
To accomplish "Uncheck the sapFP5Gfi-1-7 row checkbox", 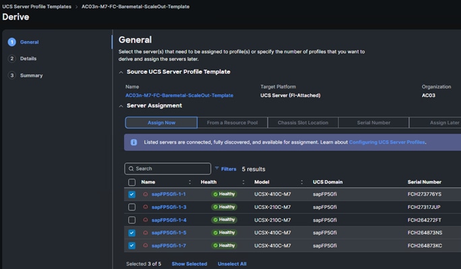I will coord(131,245).
